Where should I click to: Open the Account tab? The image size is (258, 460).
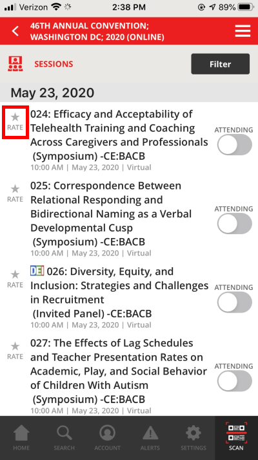pos(107,438)
